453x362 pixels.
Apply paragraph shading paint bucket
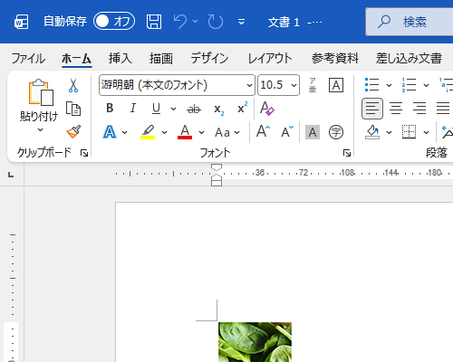coord(372,132)
